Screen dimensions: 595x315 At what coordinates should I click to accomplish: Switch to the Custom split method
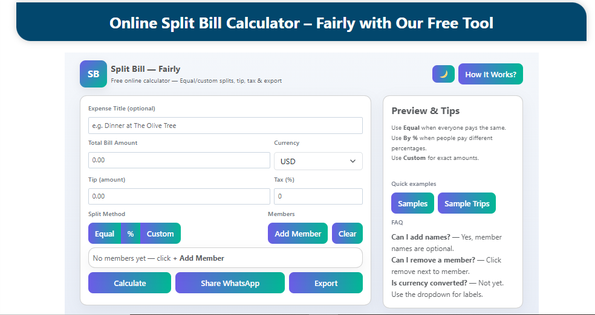tap(160, 234)
